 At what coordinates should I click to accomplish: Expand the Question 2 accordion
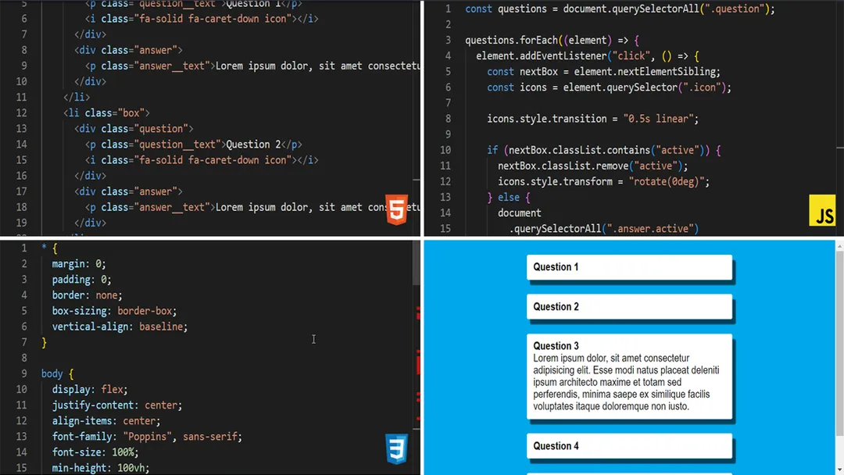click(x=629, y=306)
